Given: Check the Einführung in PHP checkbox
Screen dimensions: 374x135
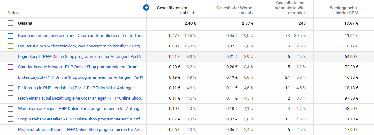Looking at the screenshot, I should [10, 88].
